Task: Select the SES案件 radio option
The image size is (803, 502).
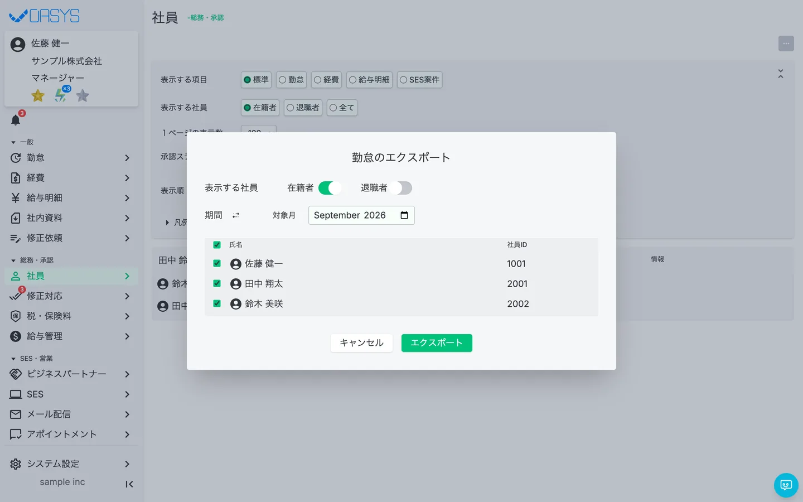Action: click(x=419, y=80)
